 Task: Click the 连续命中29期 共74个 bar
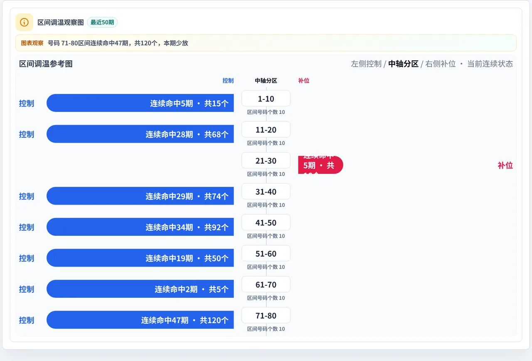point(140,196)
